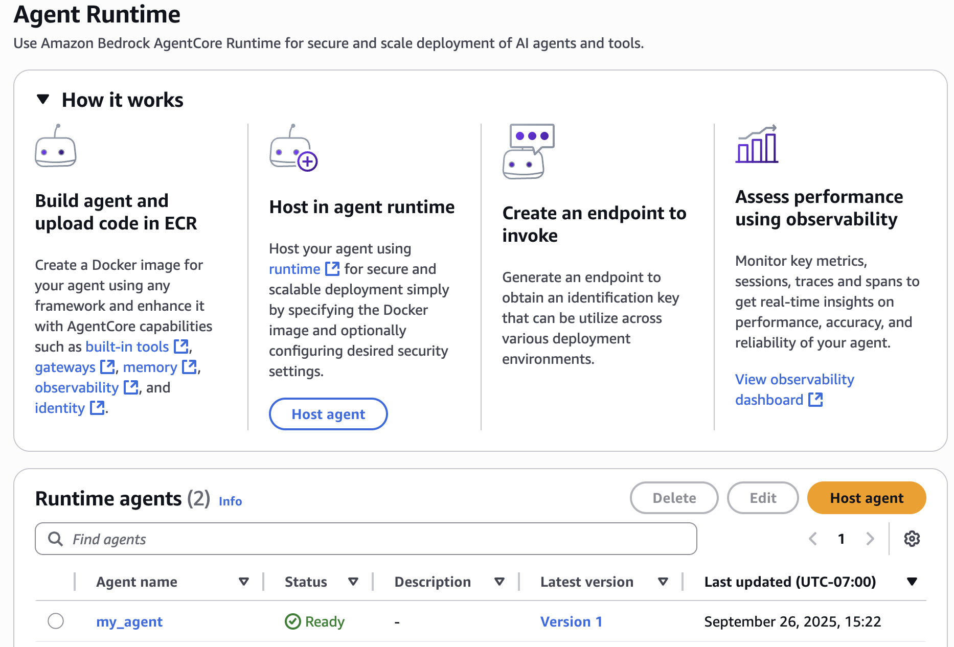Viewport: 954px width, 647px height.
Task: Click the Info link beside Runtime agents
Action: coord(230,501)
